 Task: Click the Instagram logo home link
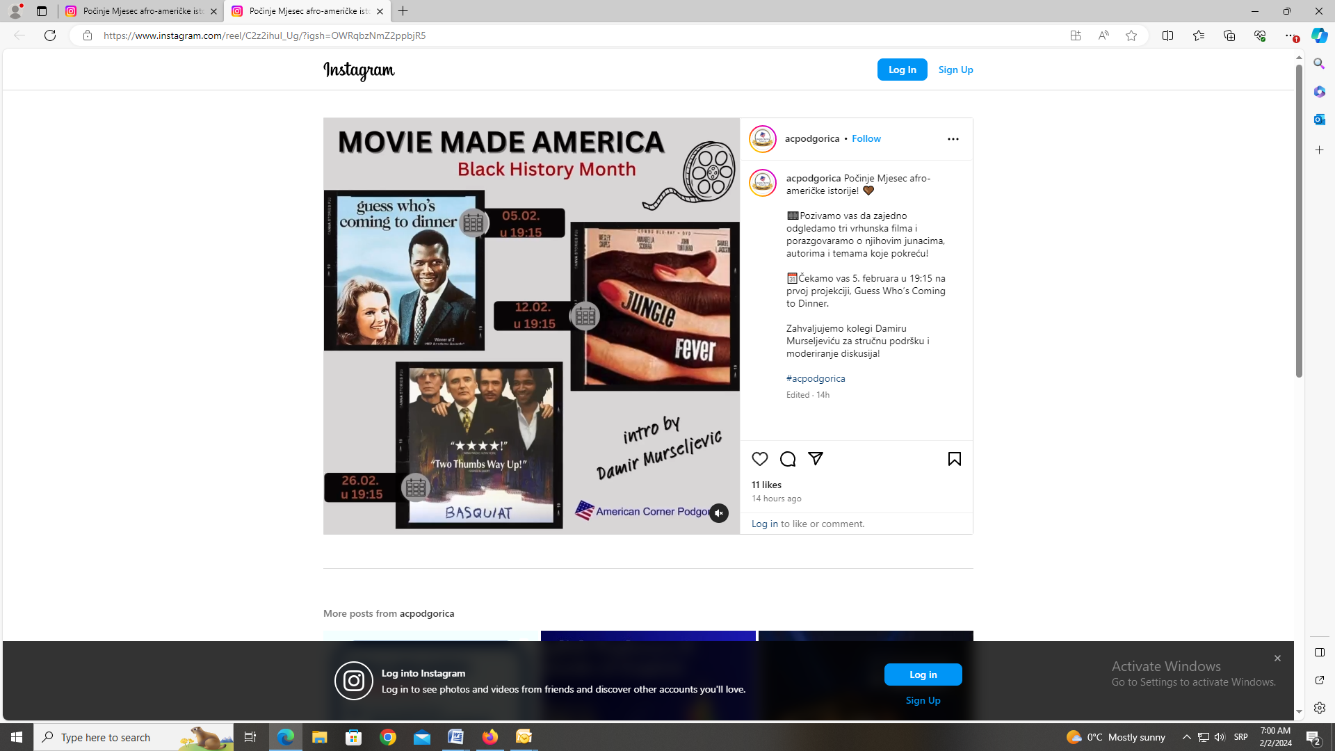[x=359, y=70]
